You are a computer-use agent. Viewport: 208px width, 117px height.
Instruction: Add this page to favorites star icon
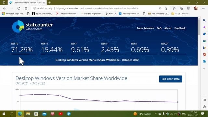tap(166, 8)
